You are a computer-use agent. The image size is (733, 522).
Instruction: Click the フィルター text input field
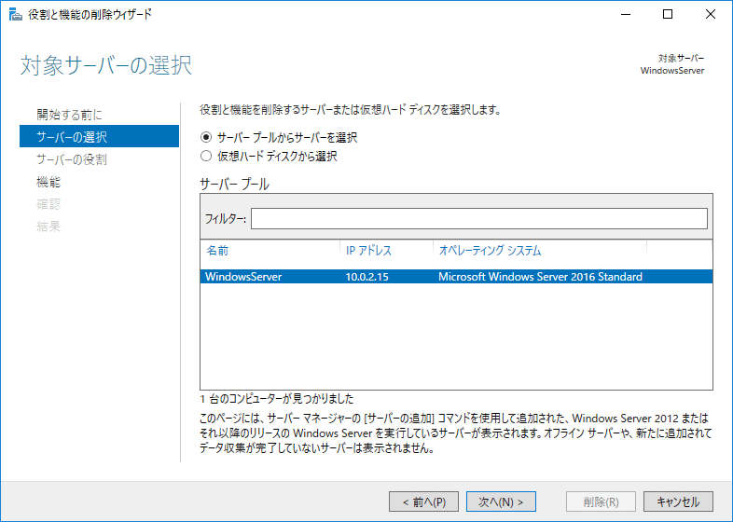(x=478, y=219)
